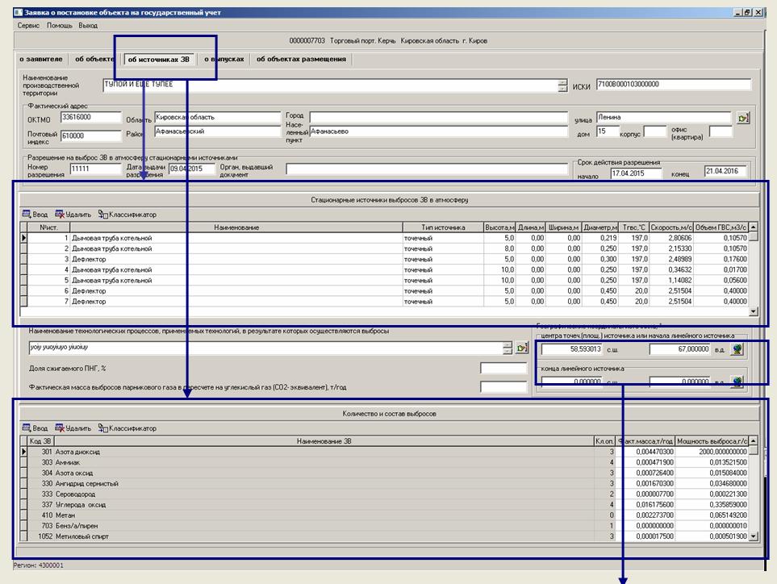This screenshot has width=777, height=584.
Task: Click lookup icon beside technological processes field
Action: 522,348
